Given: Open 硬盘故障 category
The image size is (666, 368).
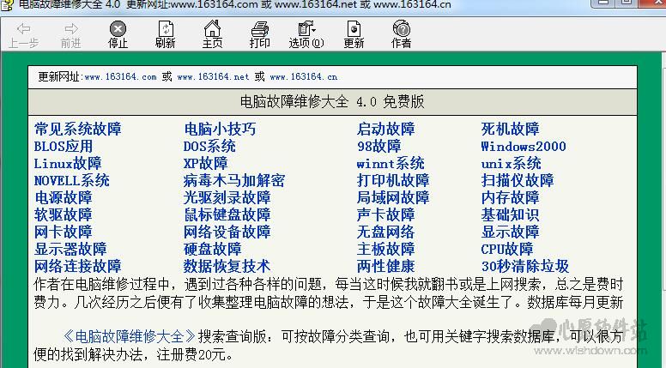Looking at the screenshot, I should coord(212,249).
